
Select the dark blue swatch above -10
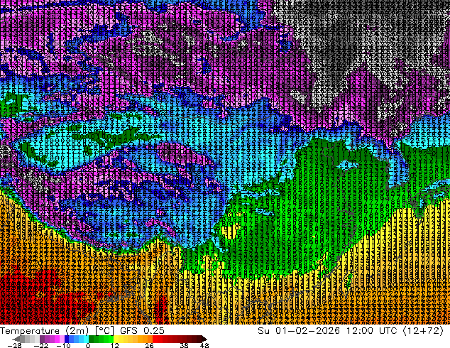click(x=67, y=339)
